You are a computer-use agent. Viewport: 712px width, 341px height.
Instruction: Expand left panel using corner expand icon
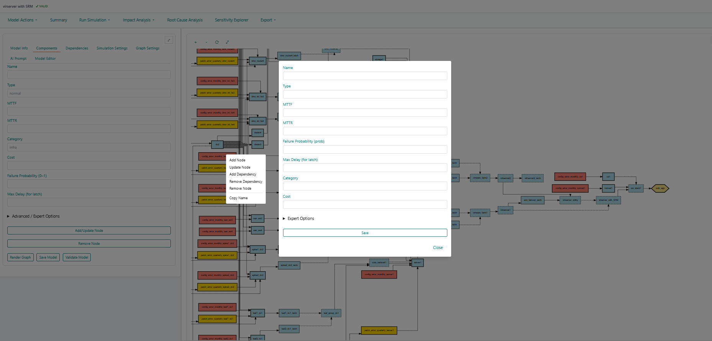169,40
